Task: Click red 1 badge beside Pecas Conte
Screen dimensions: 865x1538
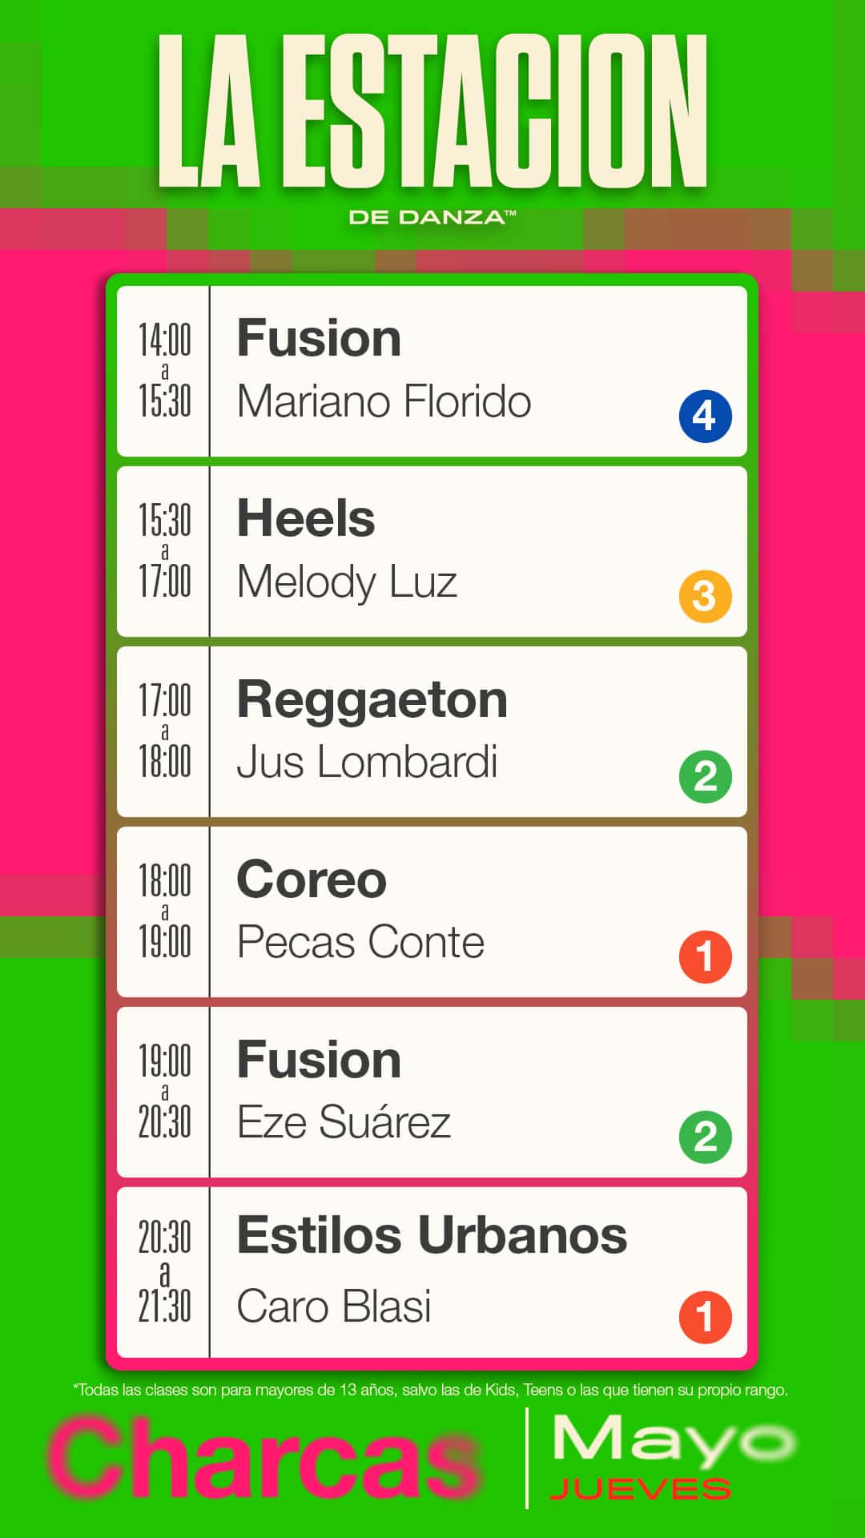Action: pos(705,956)
